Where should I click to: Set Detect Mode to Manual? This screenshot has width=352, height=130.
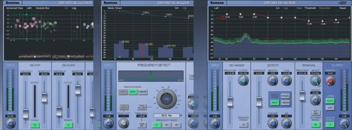coord(285,96)
